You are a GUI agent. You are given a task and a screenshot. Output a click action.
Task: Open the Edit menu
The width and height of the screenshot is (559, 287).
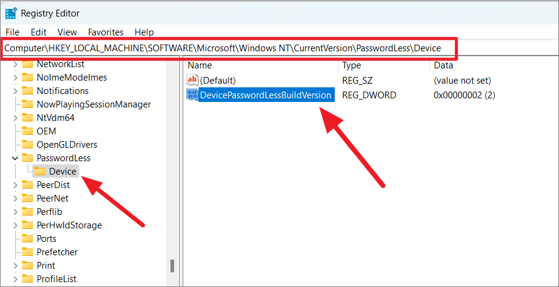(x=38, y=32)
